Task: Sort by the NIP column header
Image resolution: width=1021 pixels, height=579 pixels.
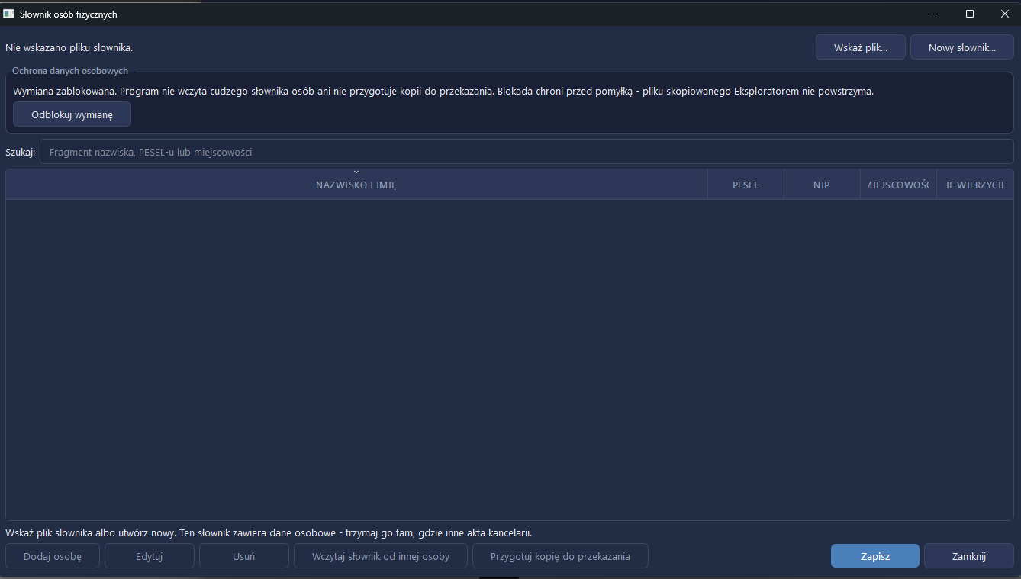Action: (x=822, y=185)
